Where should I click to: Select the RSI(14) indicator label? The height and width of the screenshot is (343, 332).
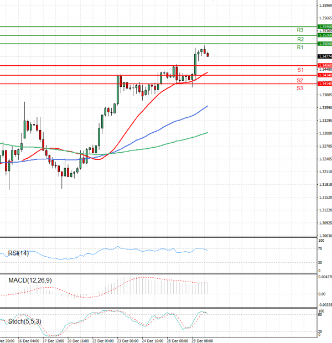[18, 253]
